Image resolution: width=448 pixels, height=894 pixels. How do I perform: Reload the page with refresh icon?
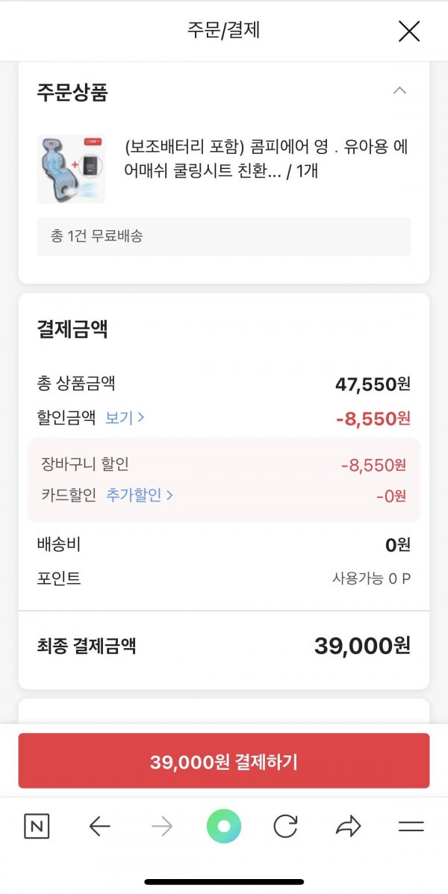click(286, 826)
